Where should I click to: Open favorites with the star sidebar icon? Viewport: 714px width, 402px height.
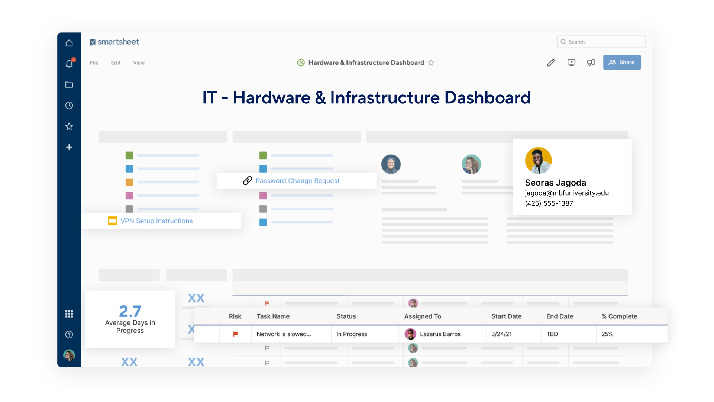(69, 126)
